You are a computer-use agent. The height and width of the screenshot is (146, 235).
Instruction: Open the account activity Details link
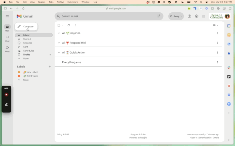pyautogui.click(x=216, y=138)
